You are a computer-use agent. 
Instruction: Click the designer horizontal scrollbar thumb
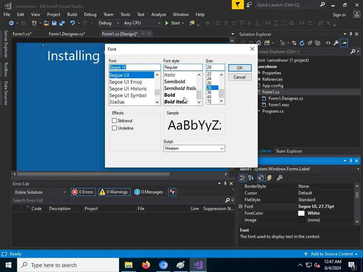(93, 174)
